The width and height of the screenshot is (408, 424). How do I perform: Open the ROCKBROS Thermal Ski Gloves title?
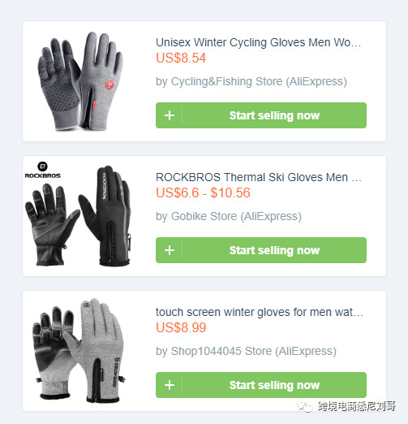coord(259,177)
